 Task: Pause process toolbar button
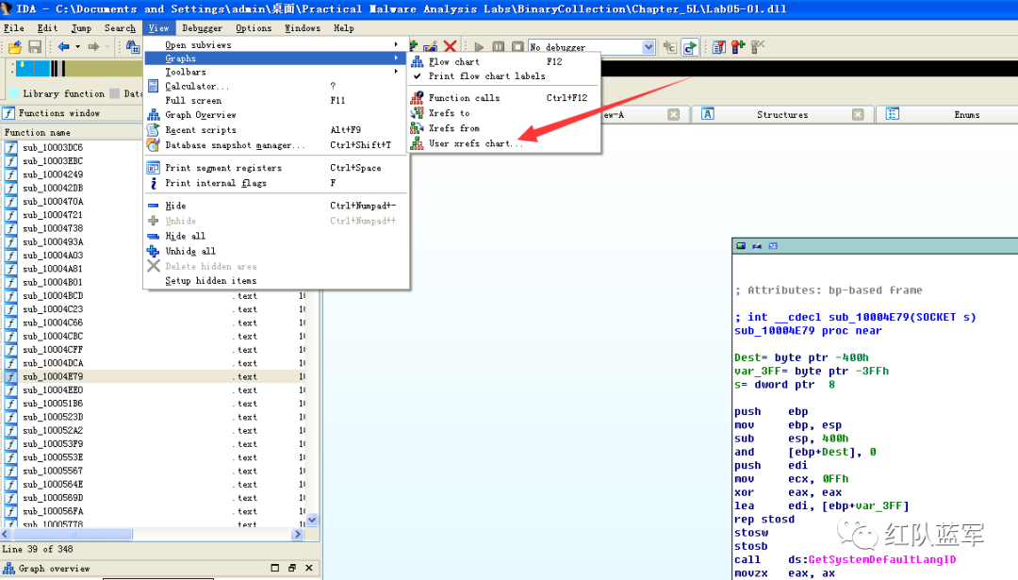[498, 47]
